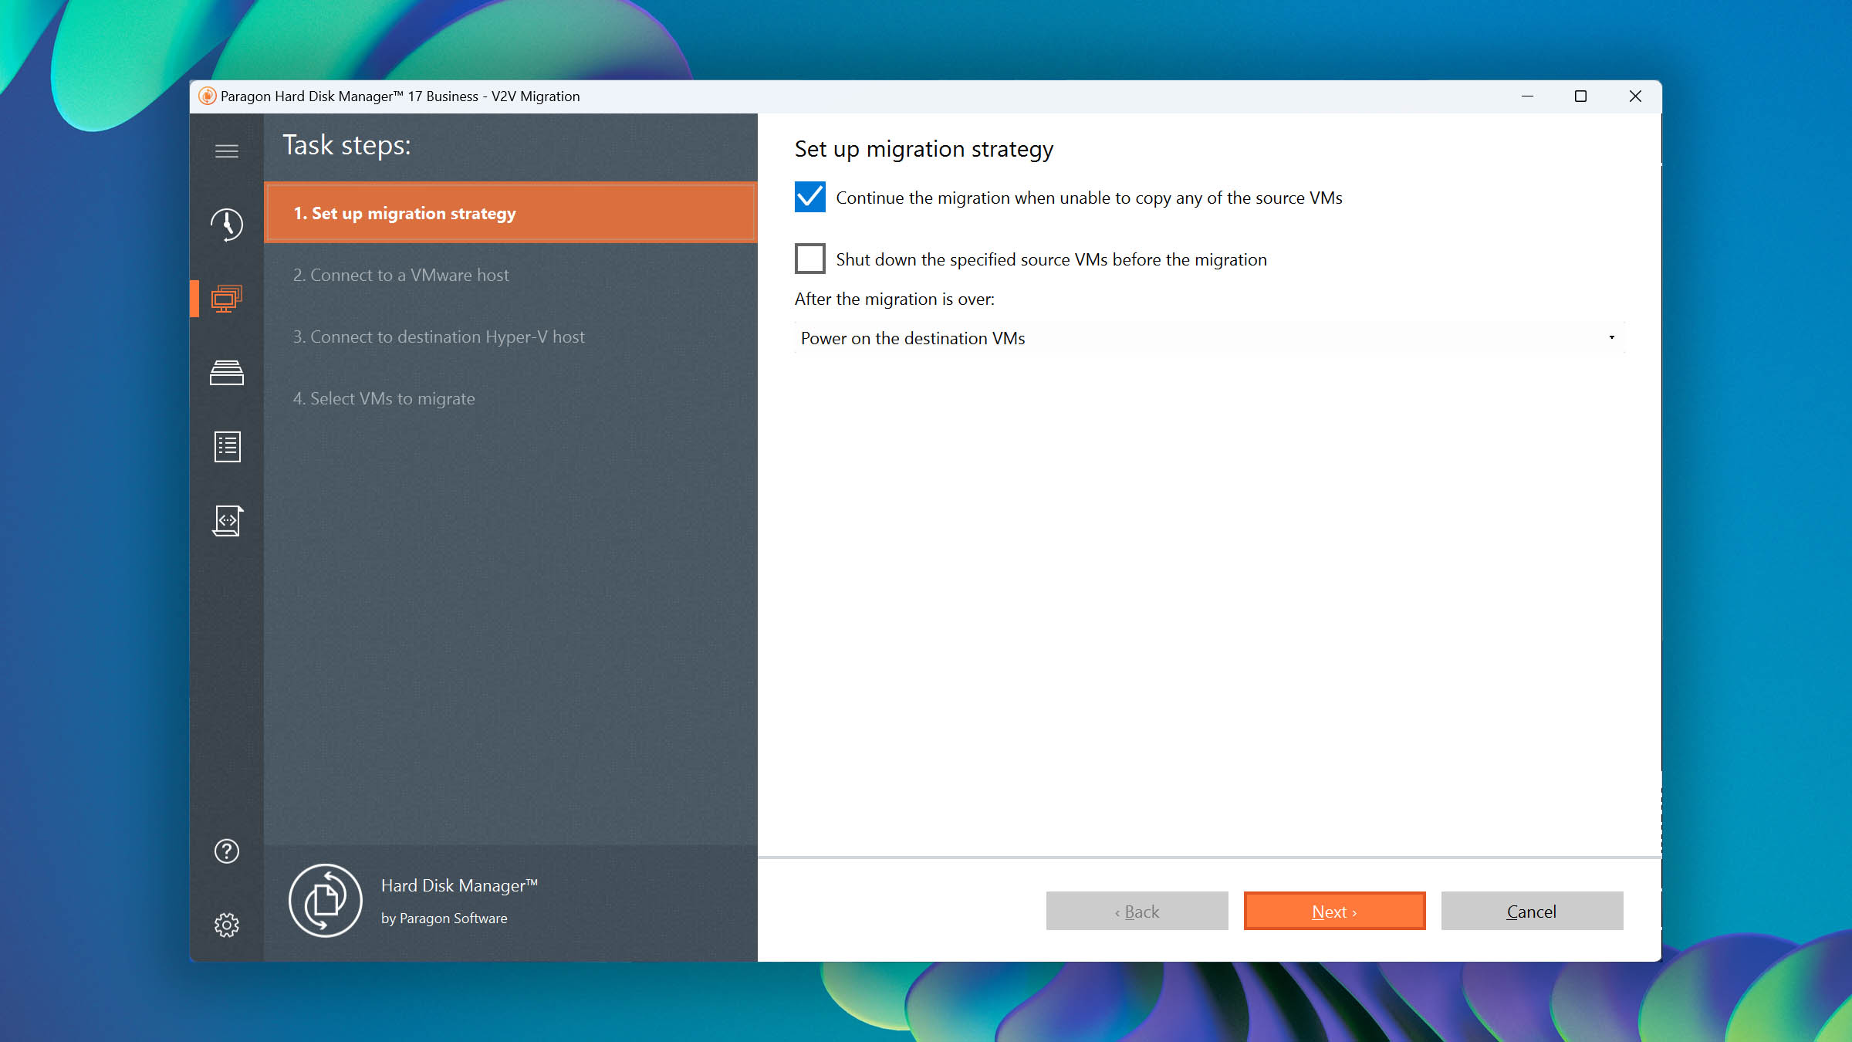Minimize the Paragon window
1852x1042 pixels.
(x=1527, y=96)
